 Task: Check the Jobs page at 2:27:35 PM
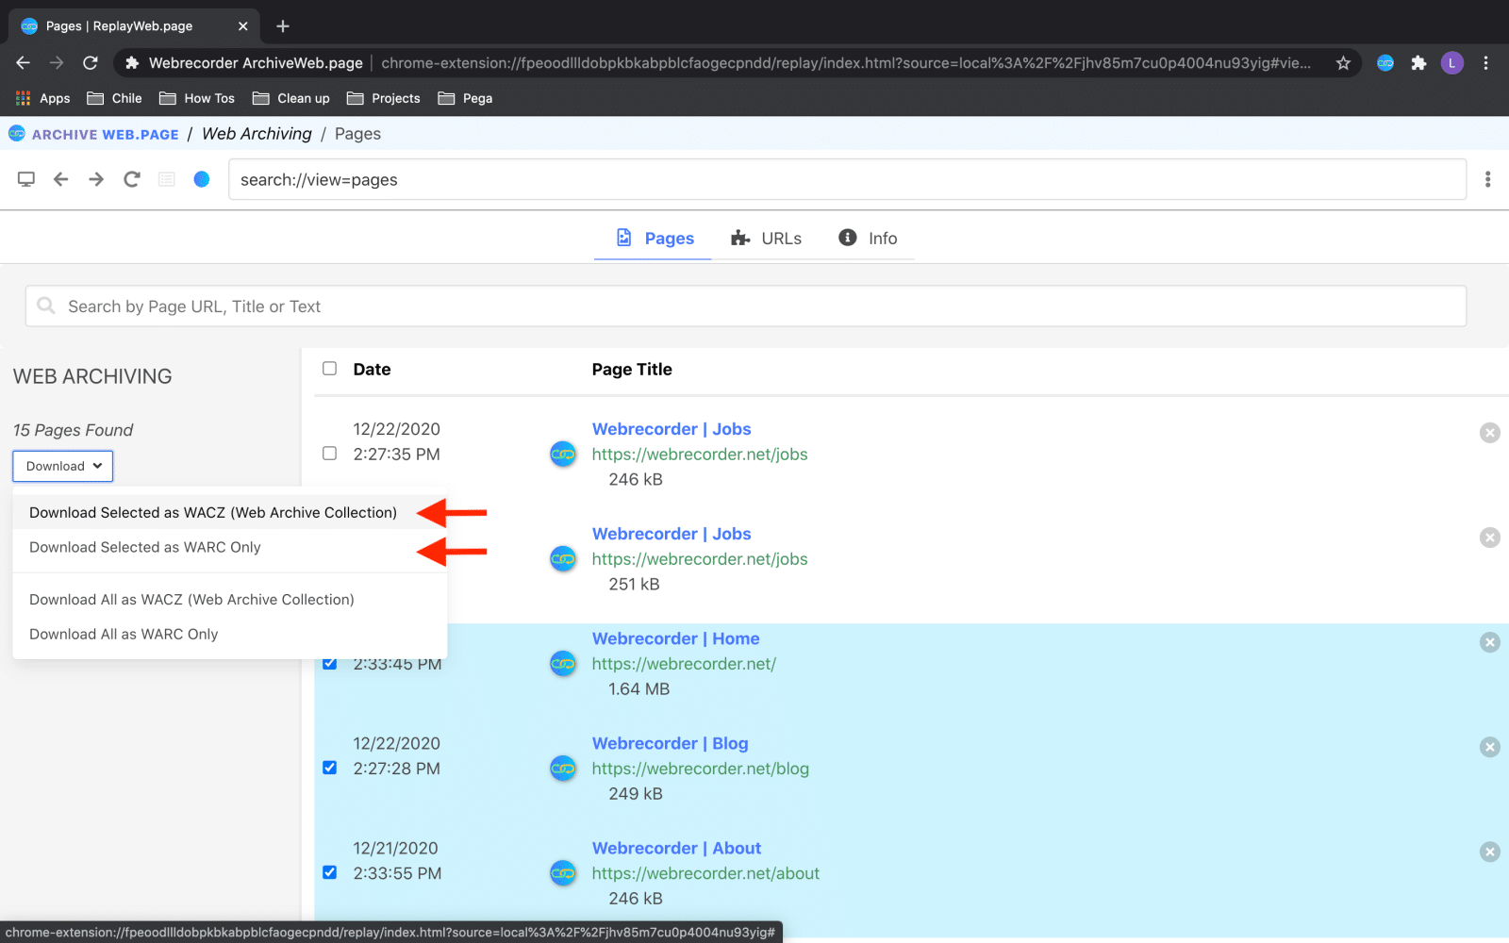coord(329,454)
